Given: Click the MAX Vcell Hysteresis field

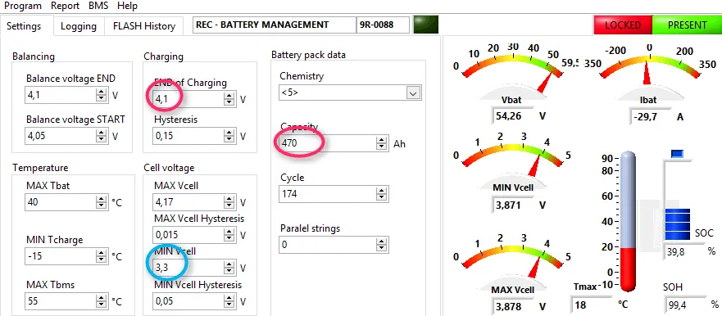Looking at the screenshot, I should (188, 235).
